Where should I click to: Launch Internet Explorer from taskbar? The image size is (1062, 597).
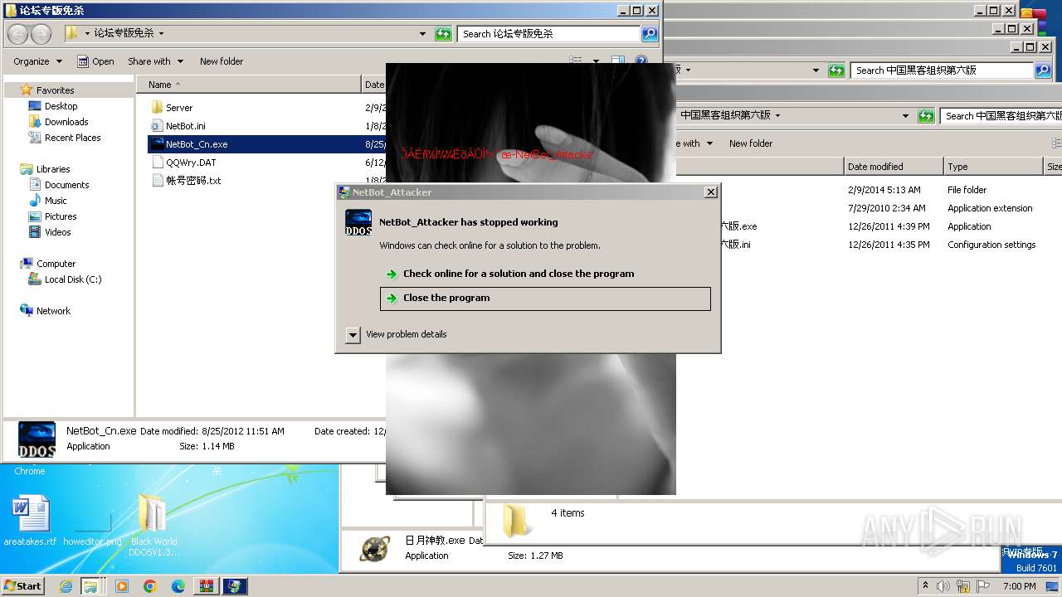tap(66, 586)
